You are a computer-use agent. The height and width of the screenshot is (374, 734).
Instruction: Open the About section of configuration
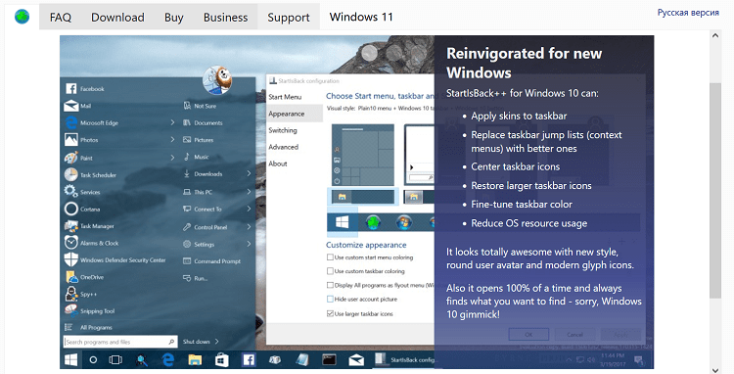pyautogui.click(x=278, y=164)
